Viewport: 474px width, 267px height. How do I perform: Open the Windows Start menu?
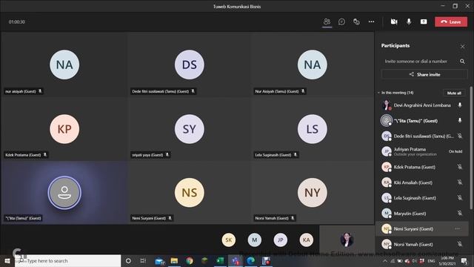click(x=7, y=260)
